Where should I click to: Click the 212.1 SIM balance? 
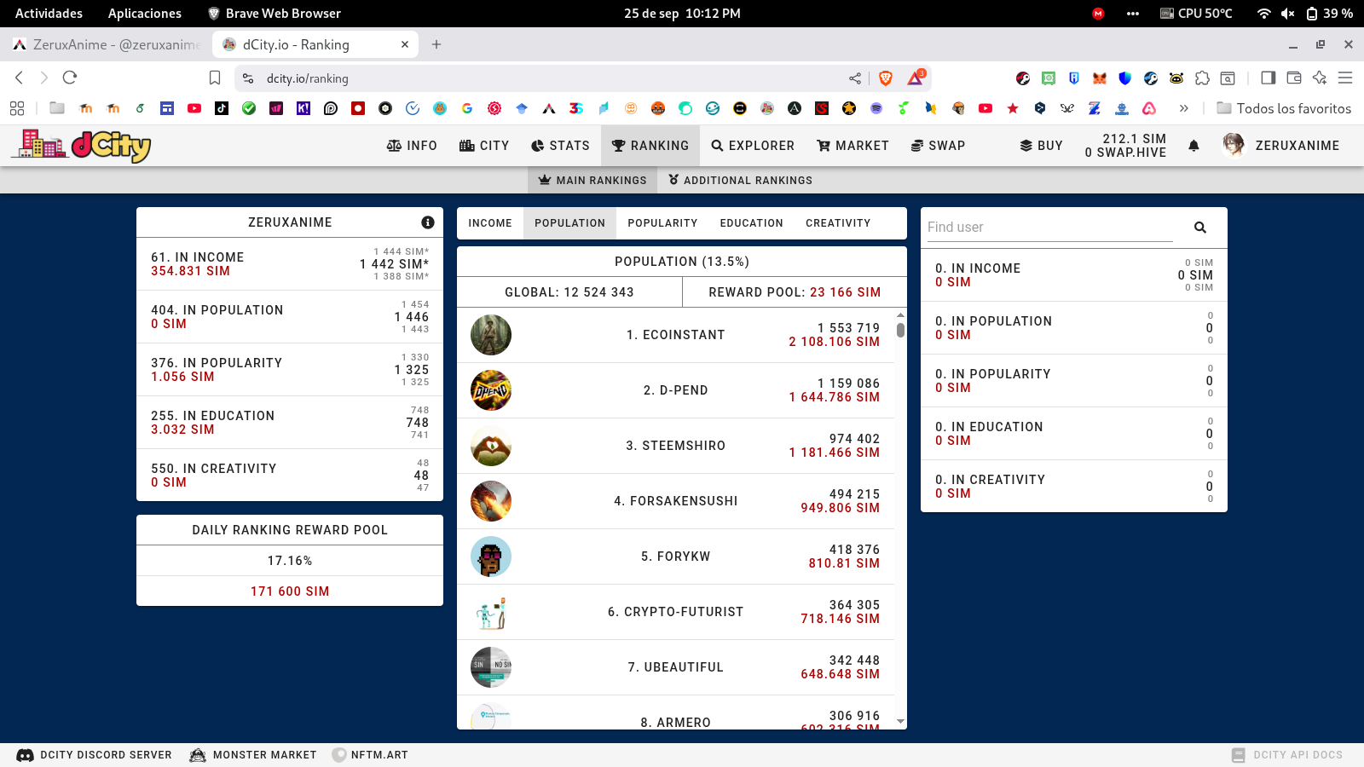(x=1134, y=139)
